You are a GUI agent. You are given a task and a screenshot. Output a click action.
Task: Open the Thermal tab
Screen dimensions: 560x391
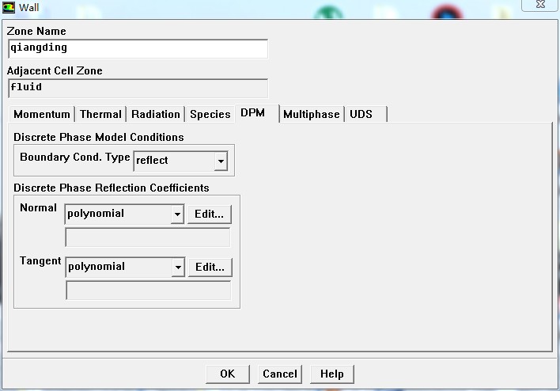(x=100, y=115)
